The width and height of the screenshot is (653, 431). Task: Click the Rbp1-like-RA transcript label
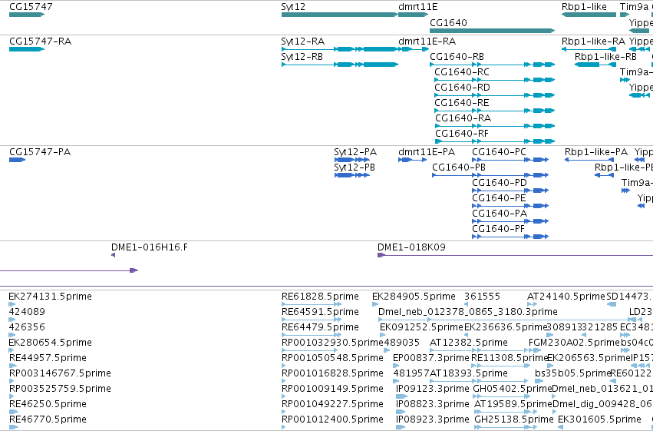[593, 41]
